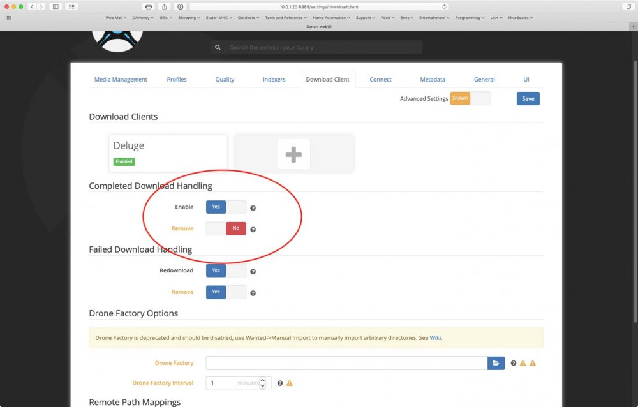638x407 pixels.
Task: Expand DAHoney bookmarks folder
Action: pyautogui.click(x=143, y=18)
